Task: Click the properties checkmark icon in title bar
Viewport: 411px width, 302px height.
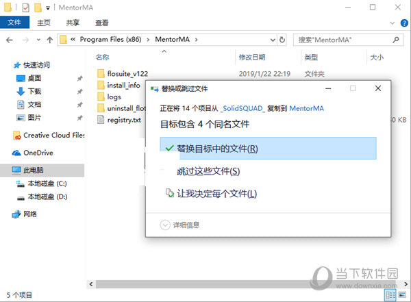Action: pyautogui.click(x=25, y=8)
